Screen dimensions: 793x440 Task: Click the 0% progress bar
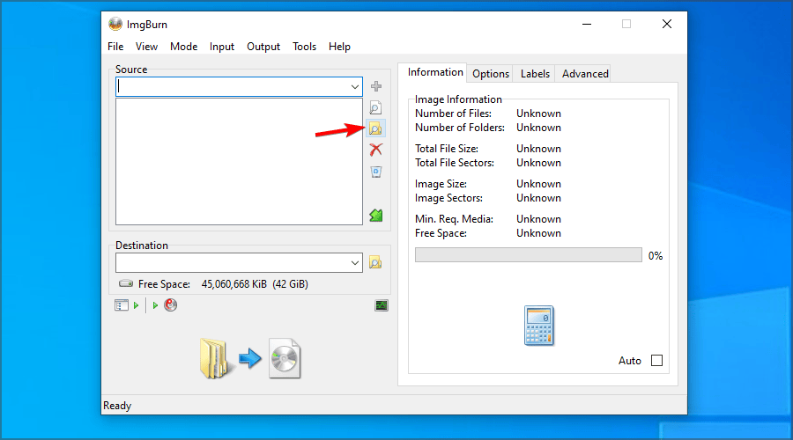tap(528, 255)
